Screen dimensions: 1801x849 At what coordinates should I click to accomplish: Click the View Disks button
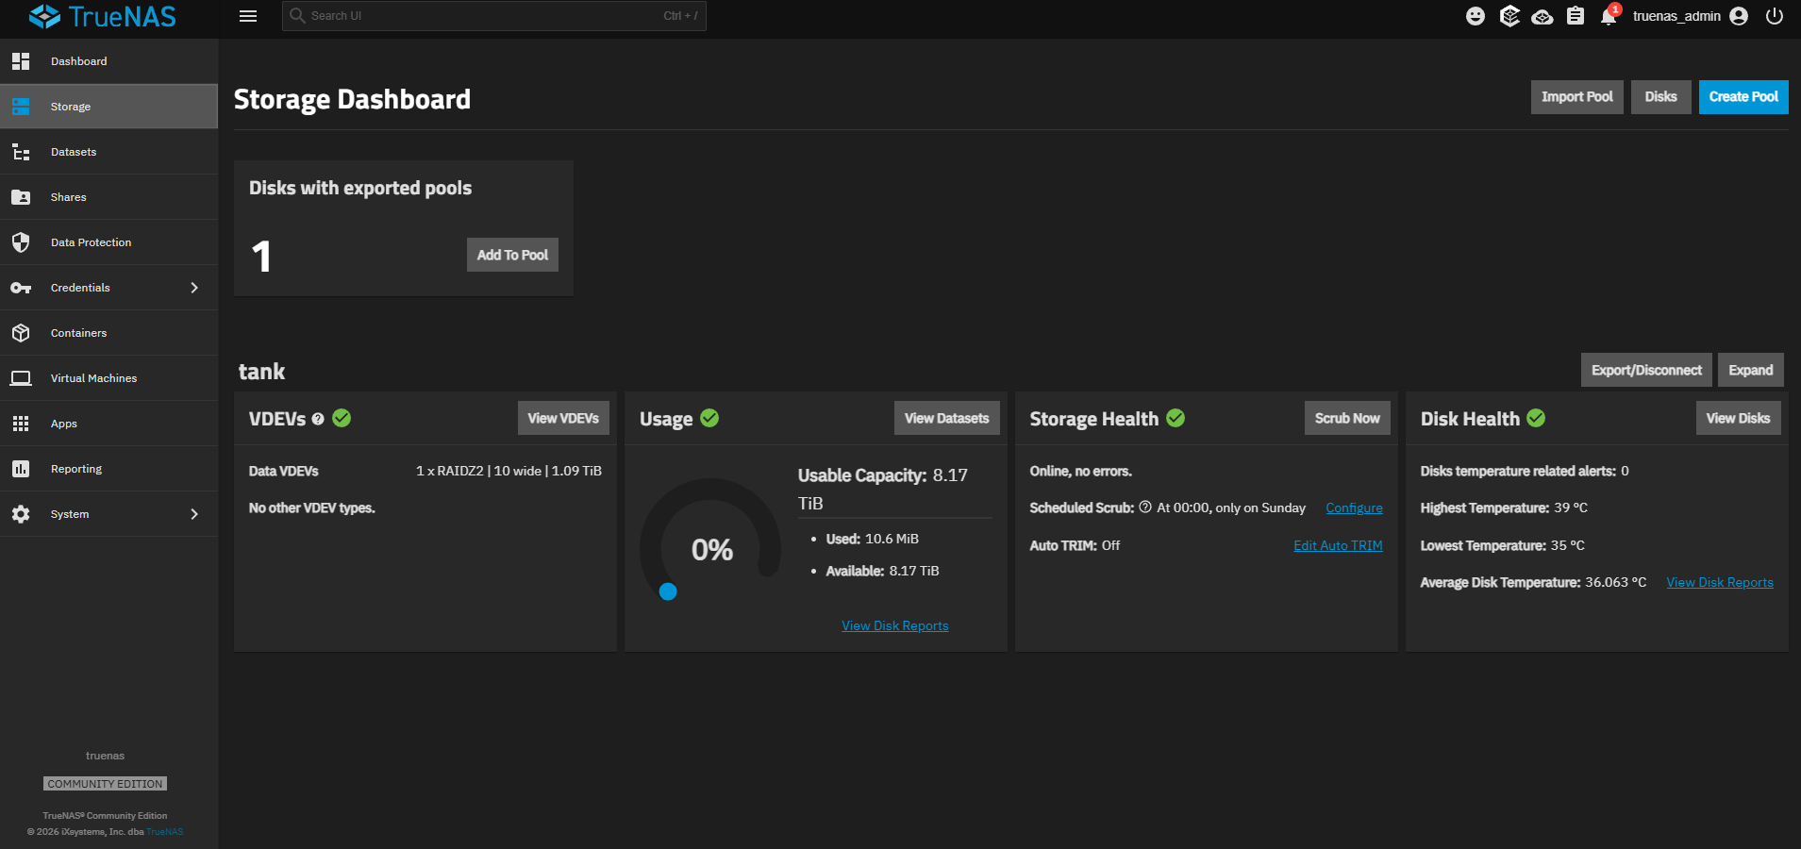tap(1738, 418)
